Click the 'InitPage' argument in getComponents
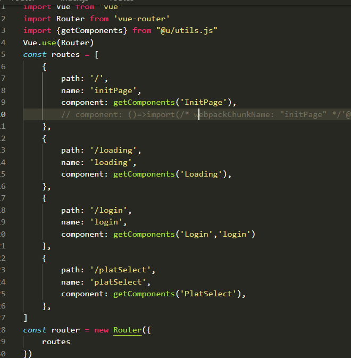 [x=204, y=102]
